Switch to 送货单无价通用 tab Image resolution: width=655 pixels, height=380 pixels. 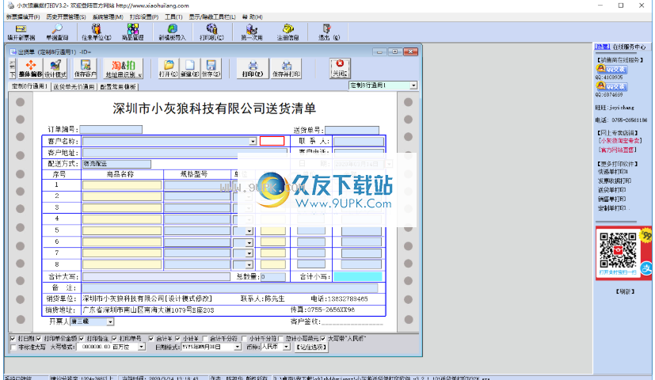(74, 87)
